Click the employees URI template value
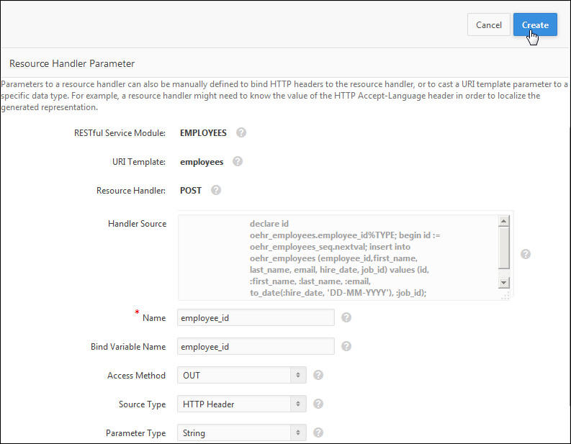This screenshot has width=571, height=444. [202, 162]
